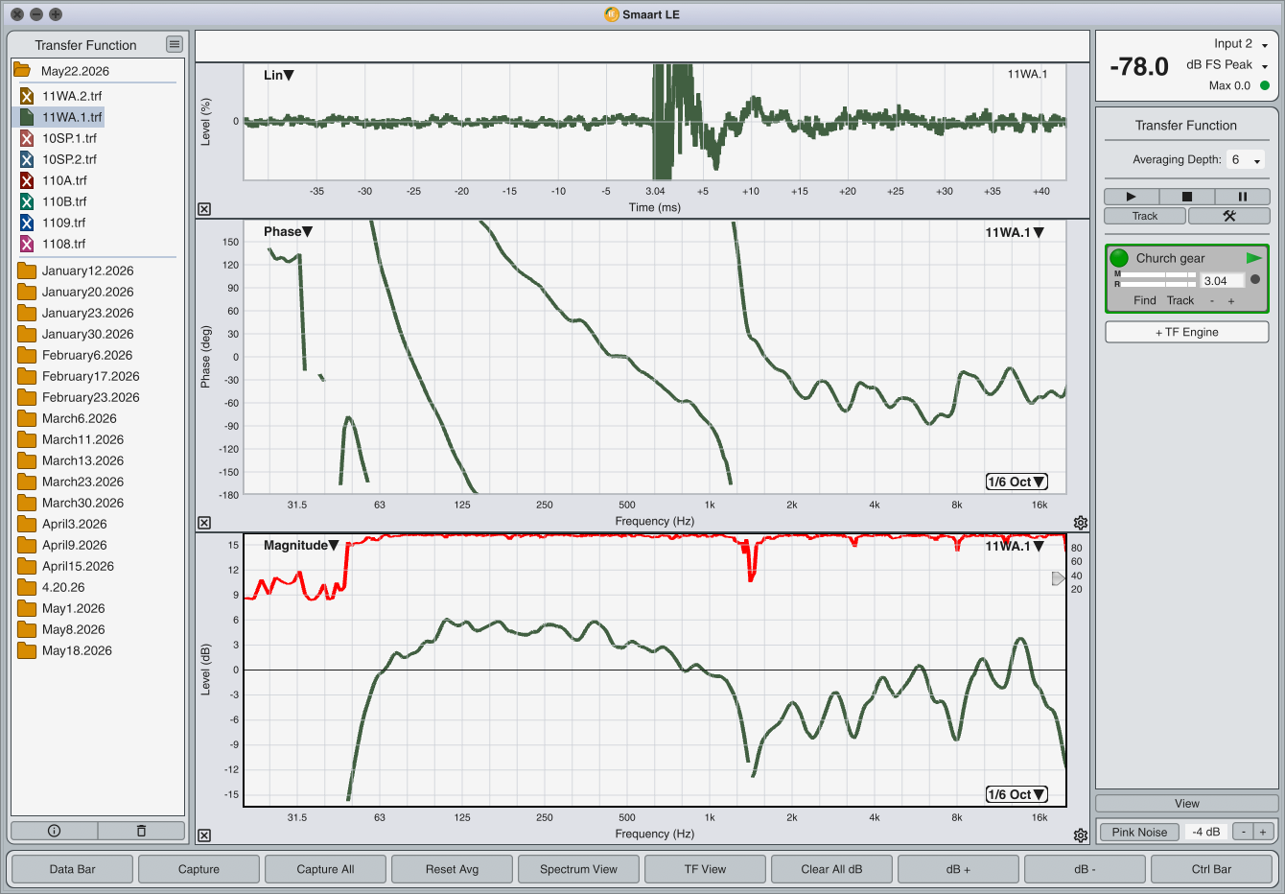Click the 1108.trf trace icon
The width and height of the screenshot is (1285, 894).
coord(27,244)
